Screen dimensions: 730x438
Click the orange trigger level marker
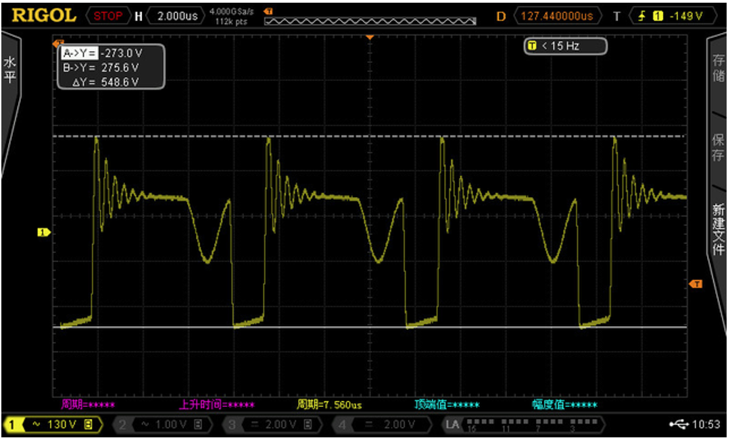coord(695,284)
